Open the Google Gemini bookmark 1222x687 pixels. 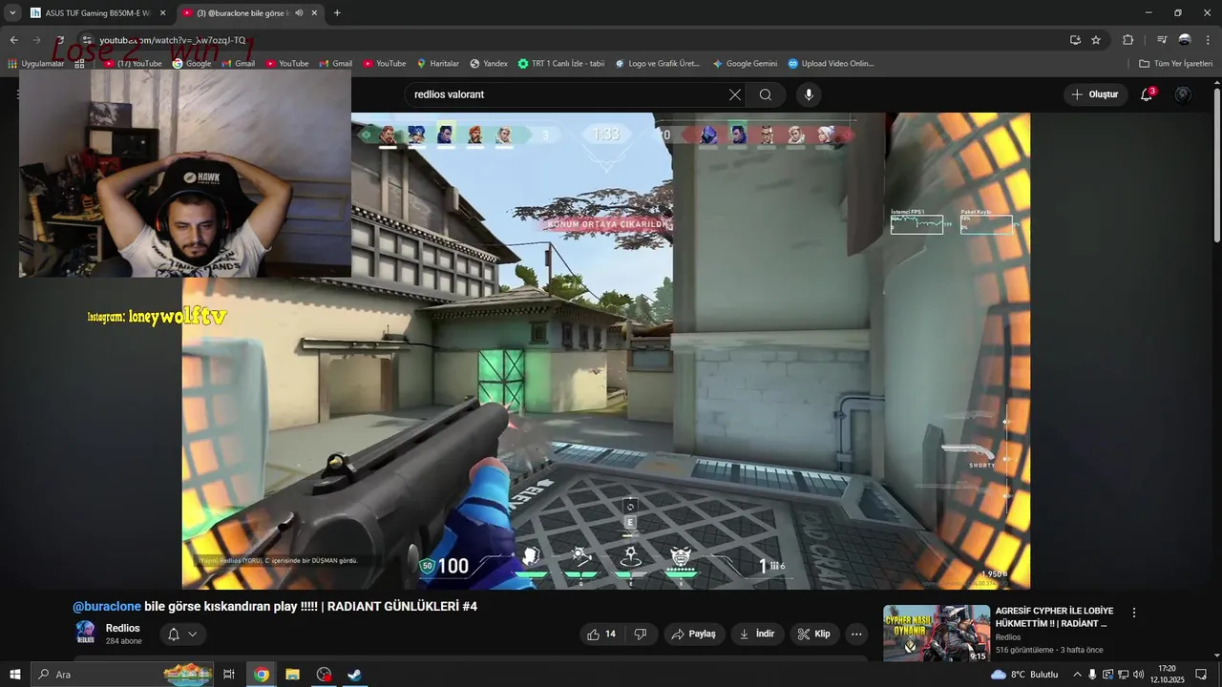coord(745,64)
